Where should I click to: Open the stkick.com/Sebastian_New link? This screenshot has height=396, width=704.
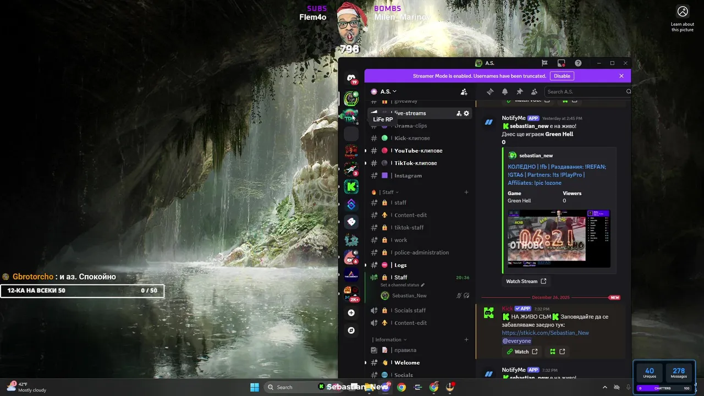pos(546,333)
